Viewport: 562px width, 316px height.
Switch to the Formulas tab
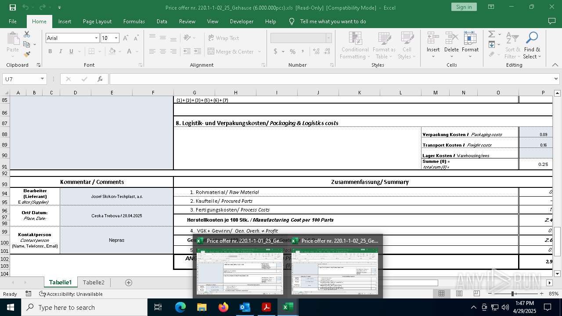(134, 22)
